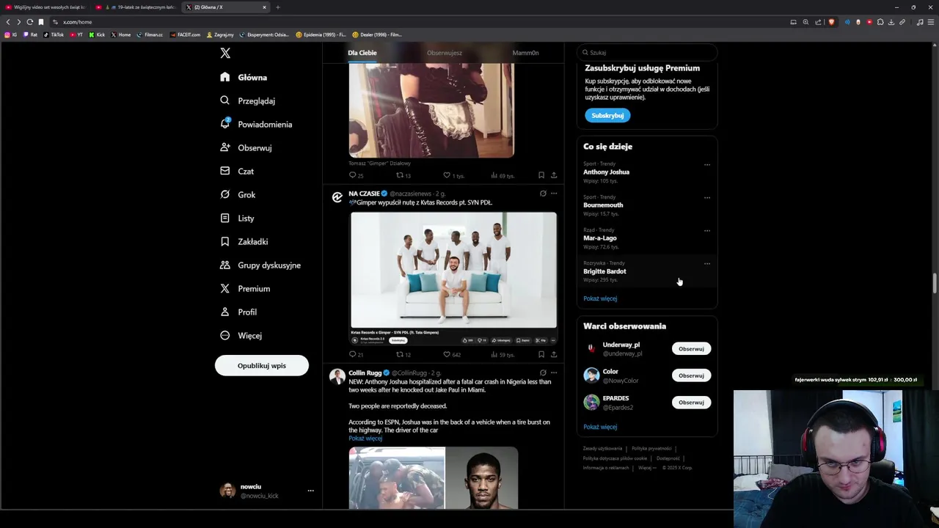Open the FACEIT.com bookmark
Screen dimensions: 939x528
pos(185,34)
